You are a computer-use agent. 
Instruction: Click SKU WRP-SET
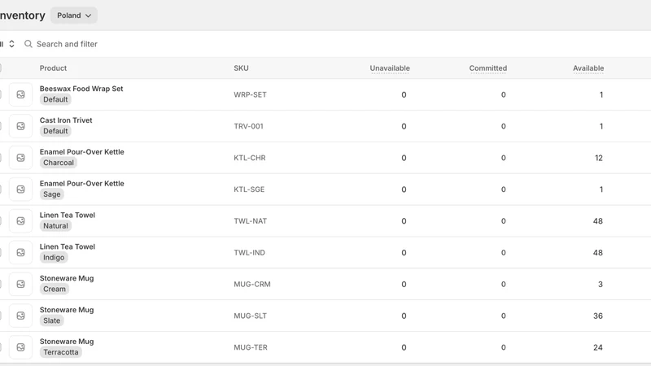pos(250,94)
